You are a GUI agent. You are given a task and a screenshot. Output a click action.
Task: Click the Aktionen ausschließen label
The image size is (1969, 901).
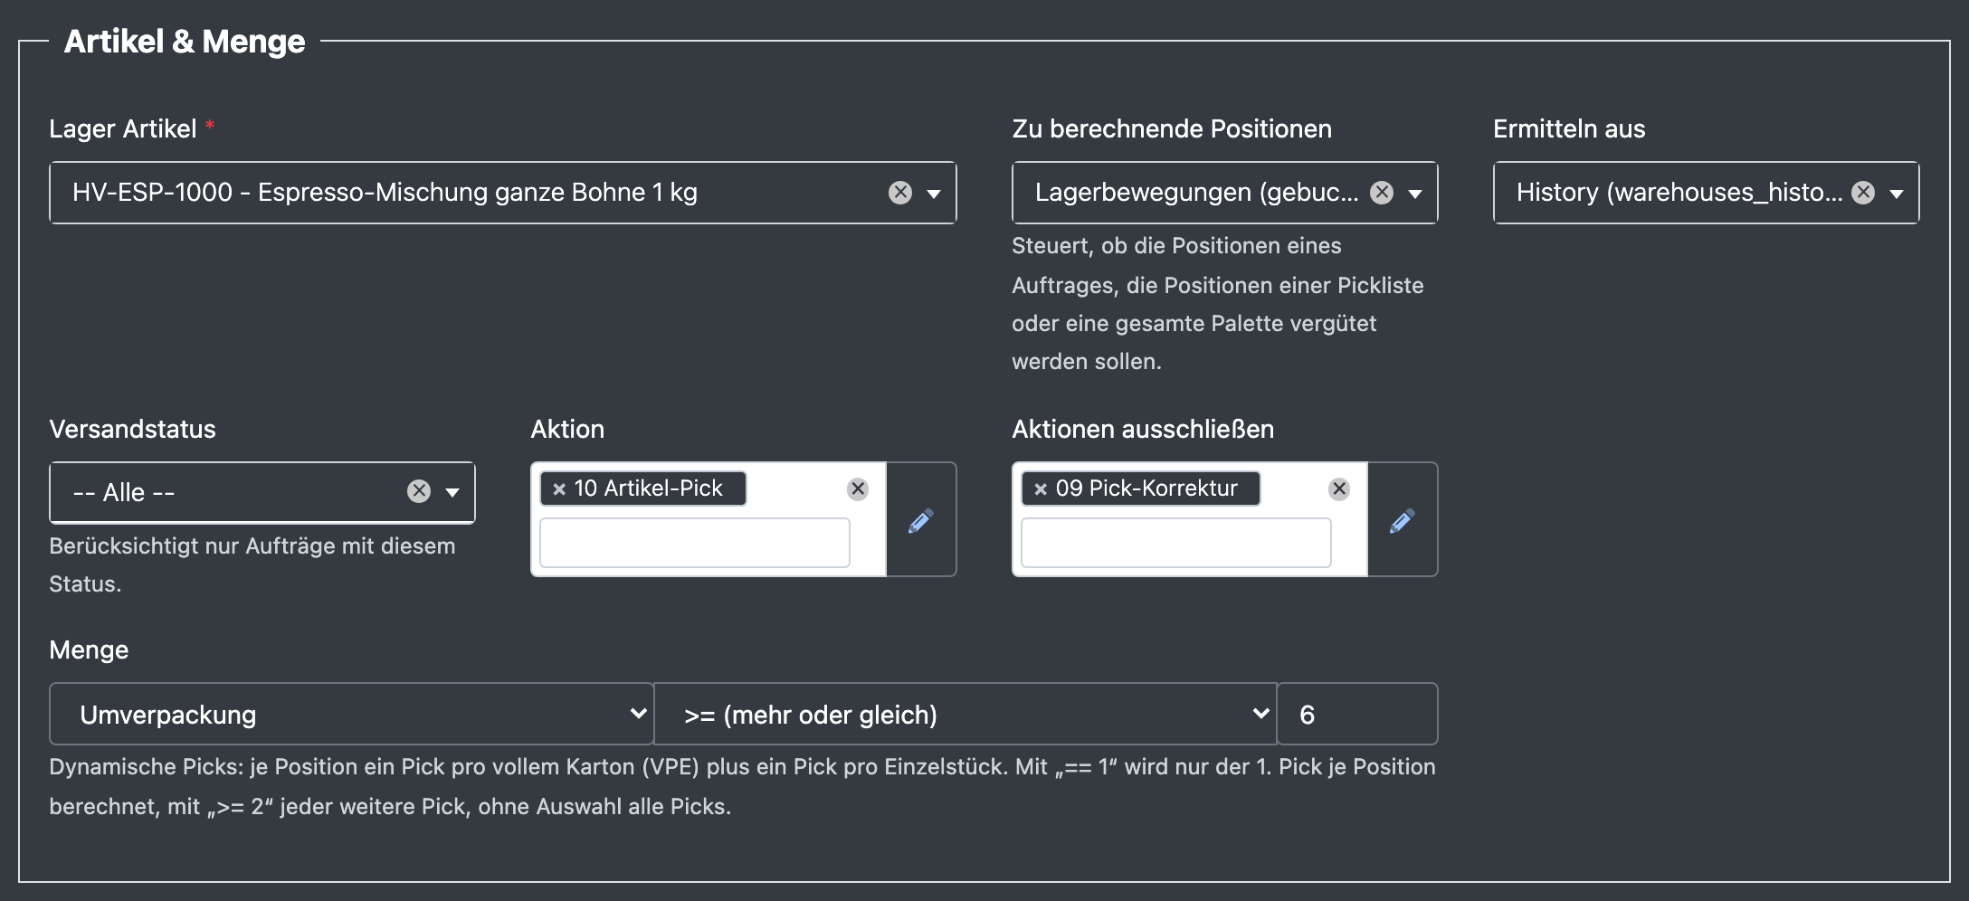(1143, 429)
